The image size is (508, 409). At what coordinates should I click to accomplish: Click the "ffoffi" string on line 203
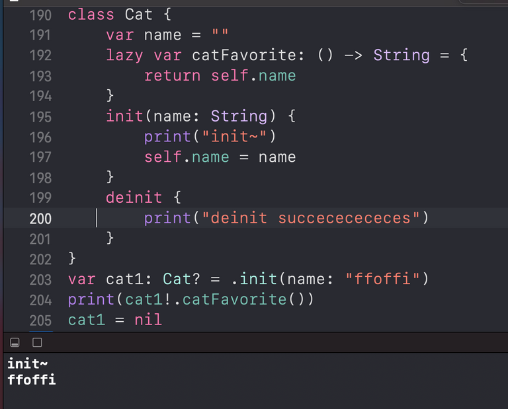tap(382, 279)
